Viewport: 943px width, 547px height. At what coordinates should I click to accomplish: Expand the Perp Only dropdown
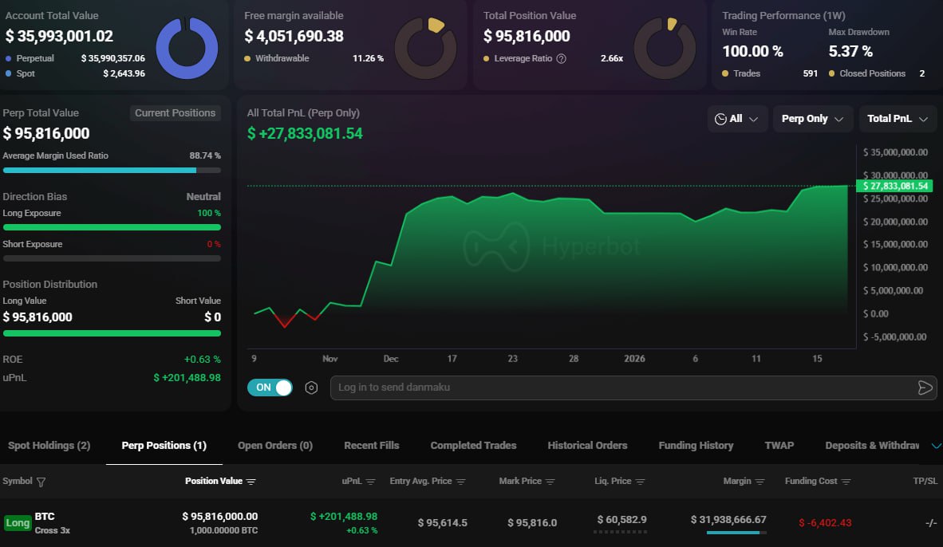coord(813,118)
